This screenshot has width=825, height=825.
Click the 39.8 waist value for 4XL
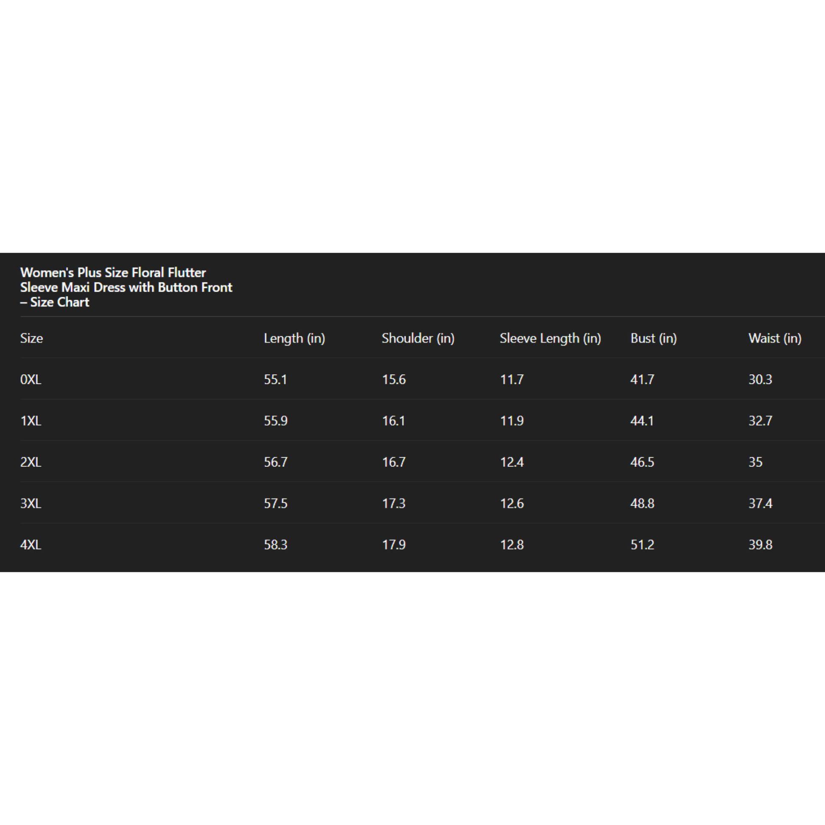[760, 545]
